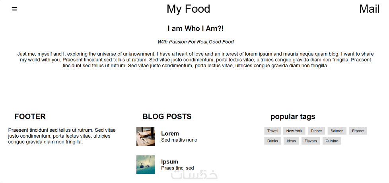The width and height of the screenshot is (389, 183).
Task: Click the BLOG POSTS heading
Action: [x=167, y=117]
